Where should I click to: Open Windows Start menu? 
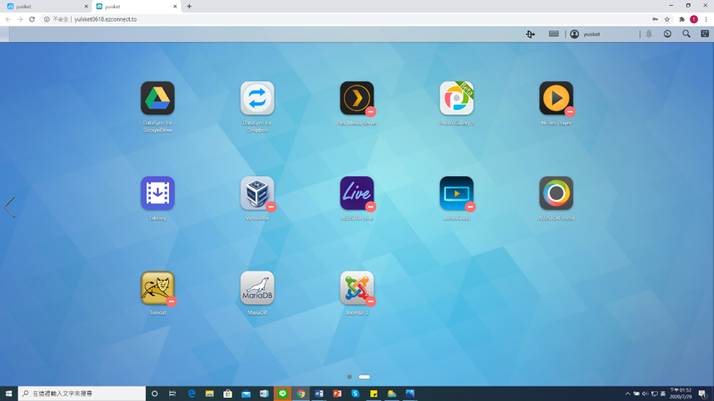pyautogui.click(x=8, y=394)
